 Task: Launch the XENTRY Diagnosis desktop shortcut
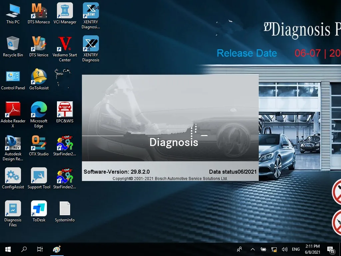coord(91,49)
